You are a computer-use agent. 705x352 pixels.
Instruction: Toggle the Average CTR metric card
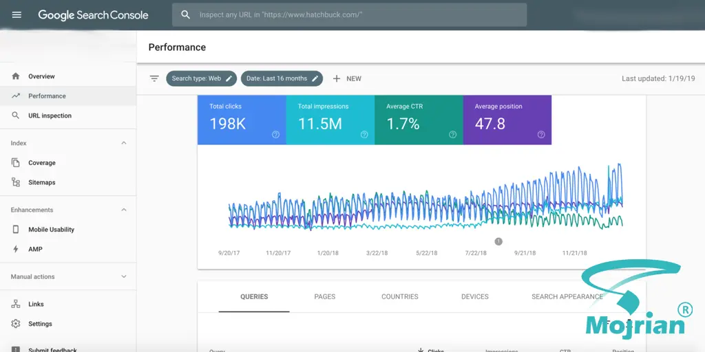coord(419,120)
